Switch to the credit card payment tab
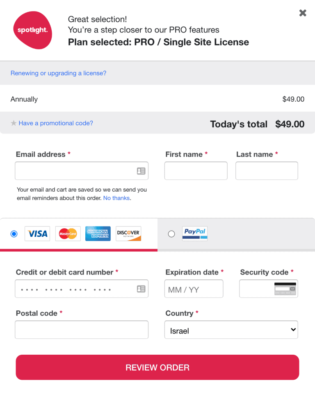Image resolution: width=315 pixels, height=401 pixels. point(79,233)
